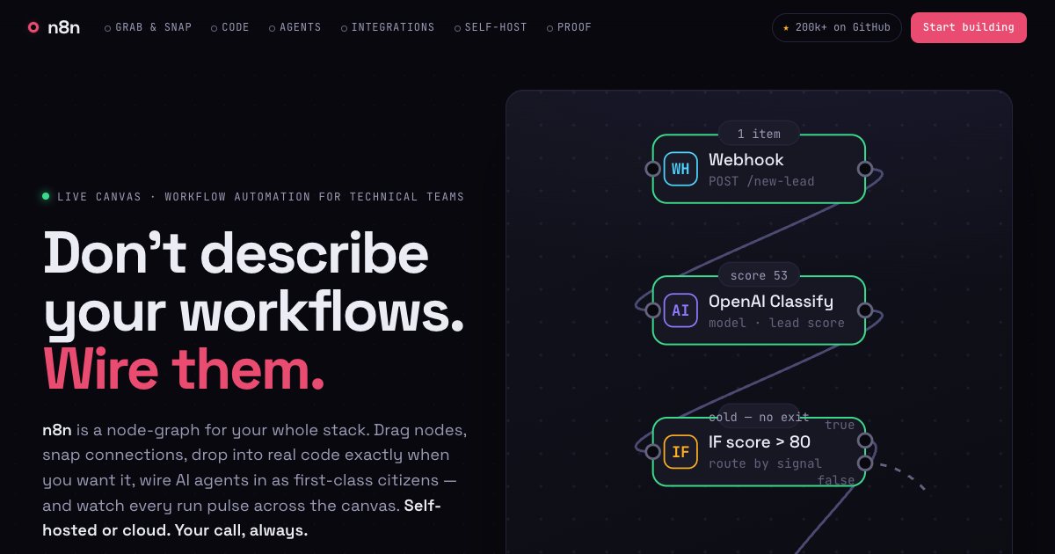Jump to the Integrations nav section
Screen dimensions: 1055x554
pyautogui.click(x=388, y=27)
